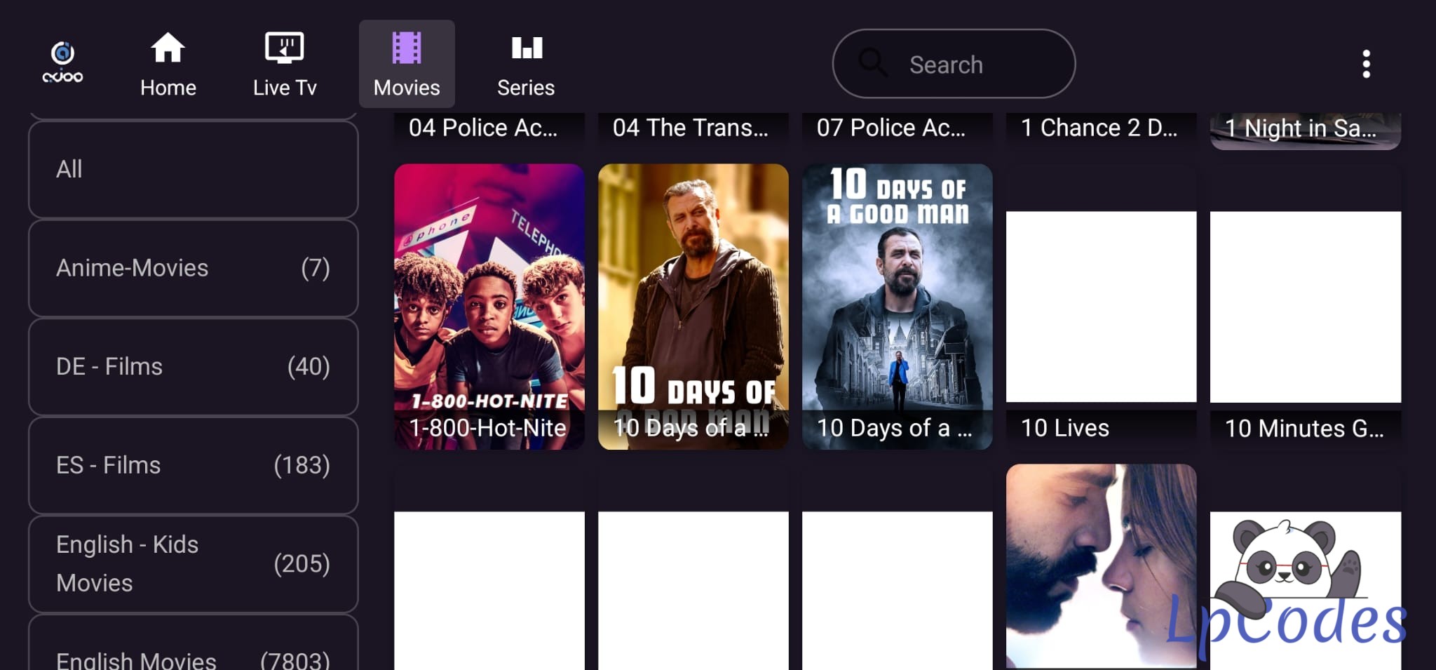1436x670 pixels.
Task: Choose the DE - Films category
Action: (x=194, y=366)
